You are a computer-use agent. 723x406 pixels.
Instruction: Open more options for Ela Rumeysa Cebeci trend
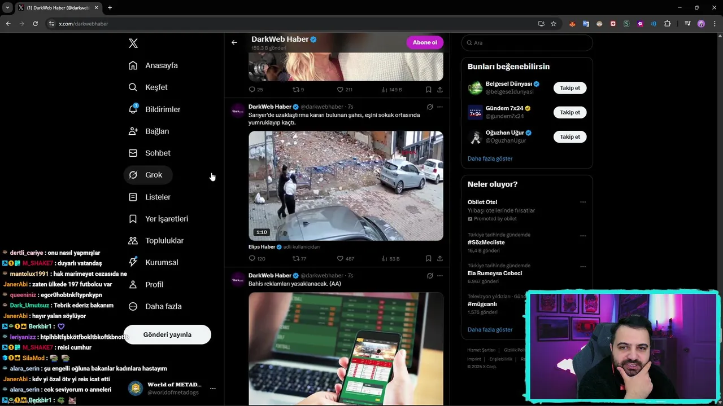pyautogui.click(x=583, y=267)
